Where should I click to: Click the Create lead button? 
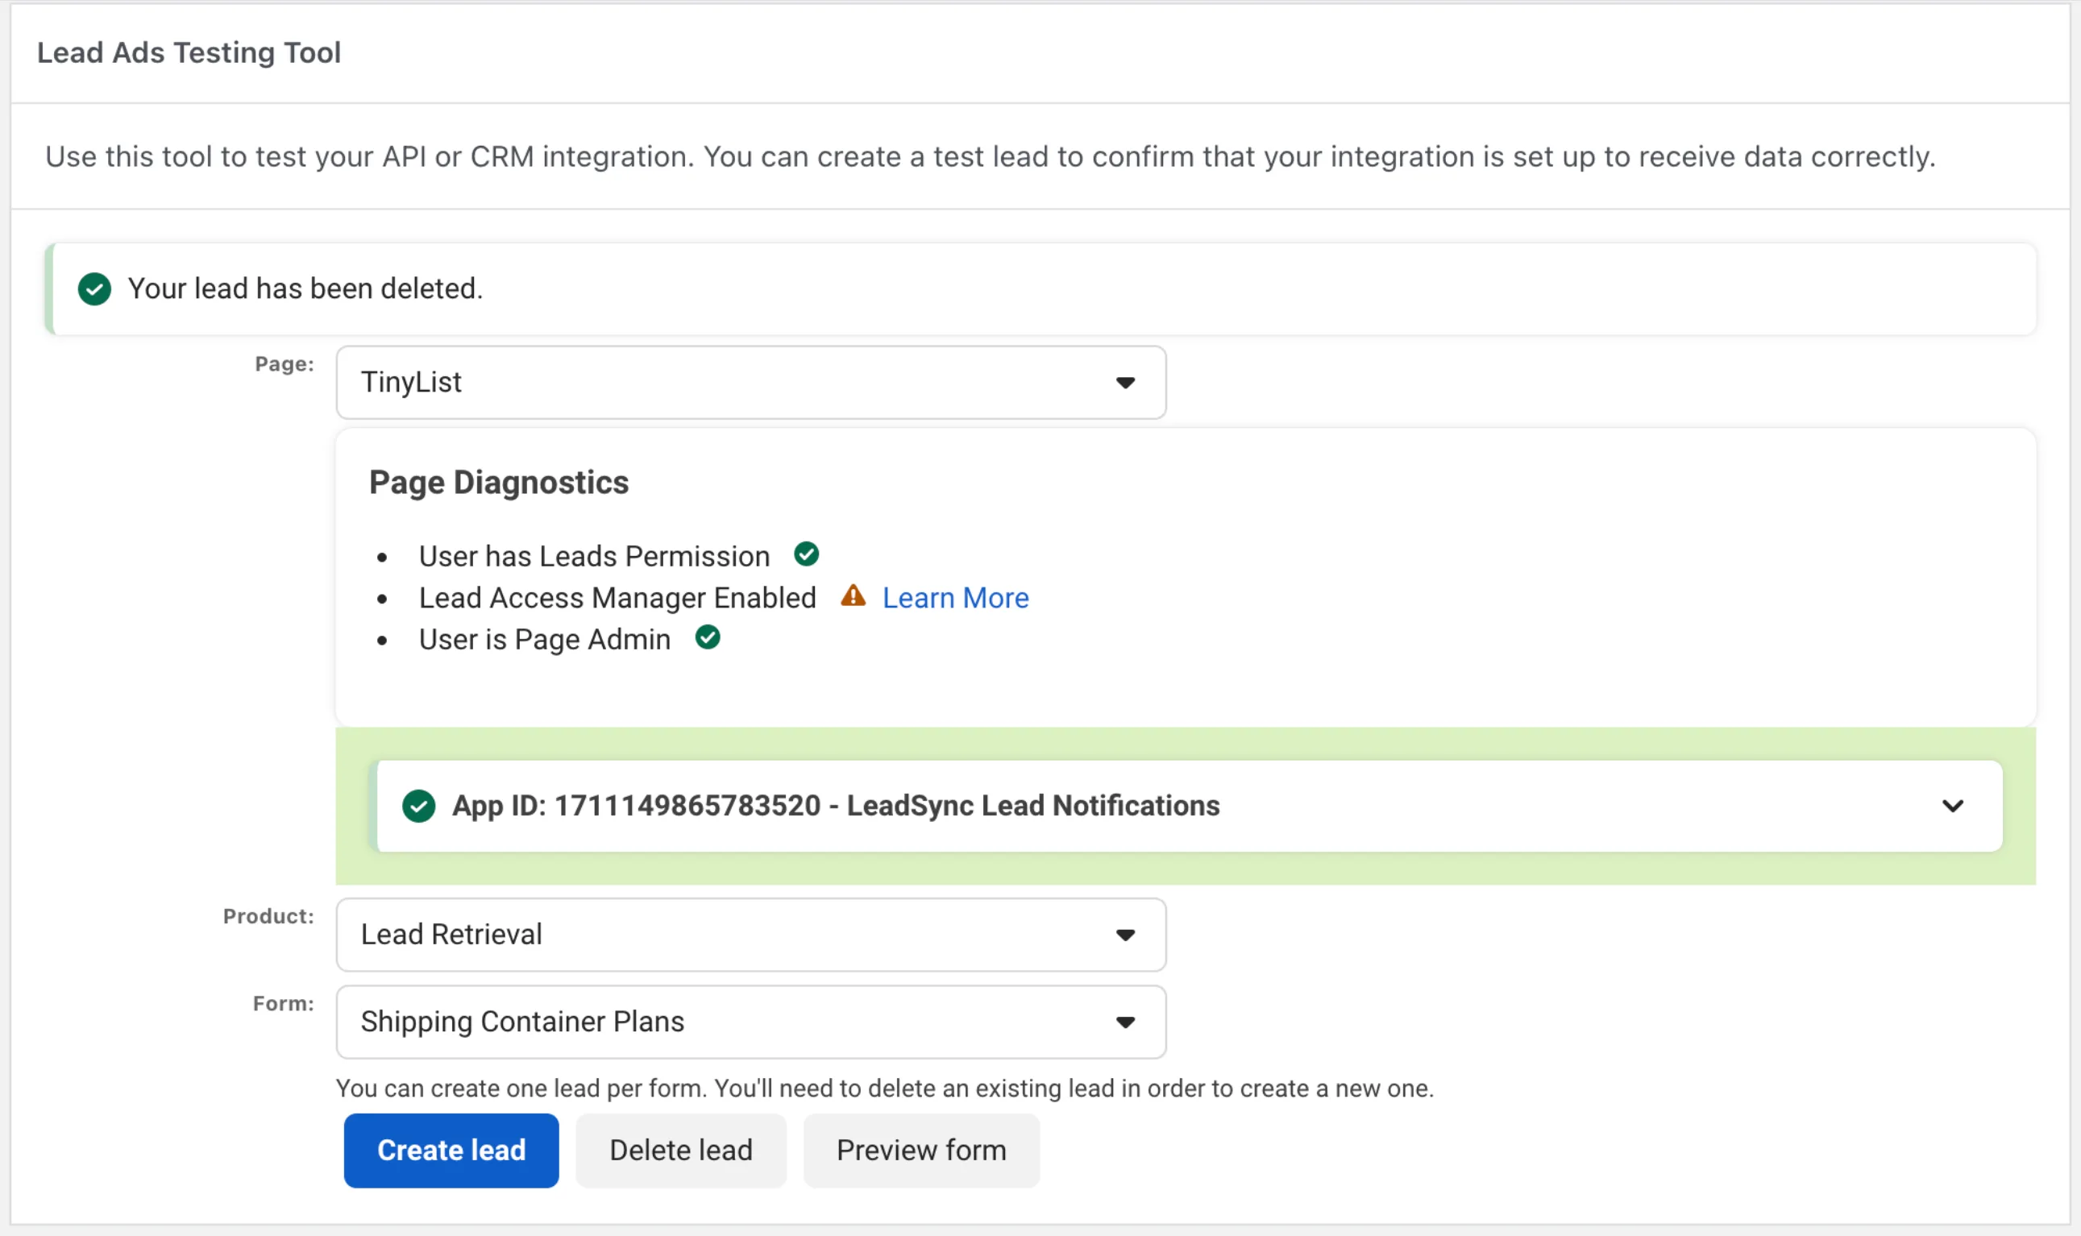tap(451, 1151)
